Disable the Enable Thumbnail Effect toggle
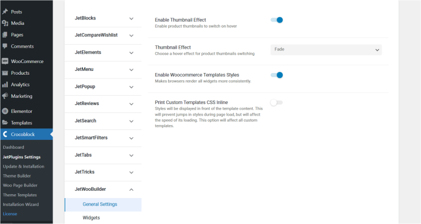 [277, 20]
